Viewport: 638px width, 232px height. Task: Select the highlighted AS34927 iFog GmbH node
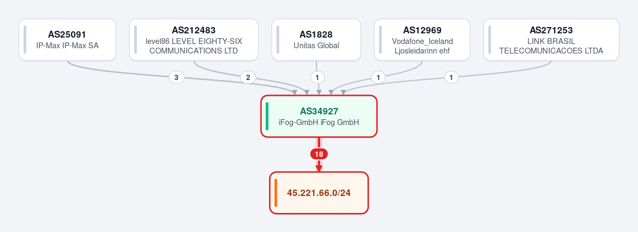(x=319, y=116)
